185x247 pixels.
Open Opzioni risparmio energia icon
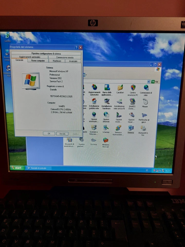tap(131, 118)
